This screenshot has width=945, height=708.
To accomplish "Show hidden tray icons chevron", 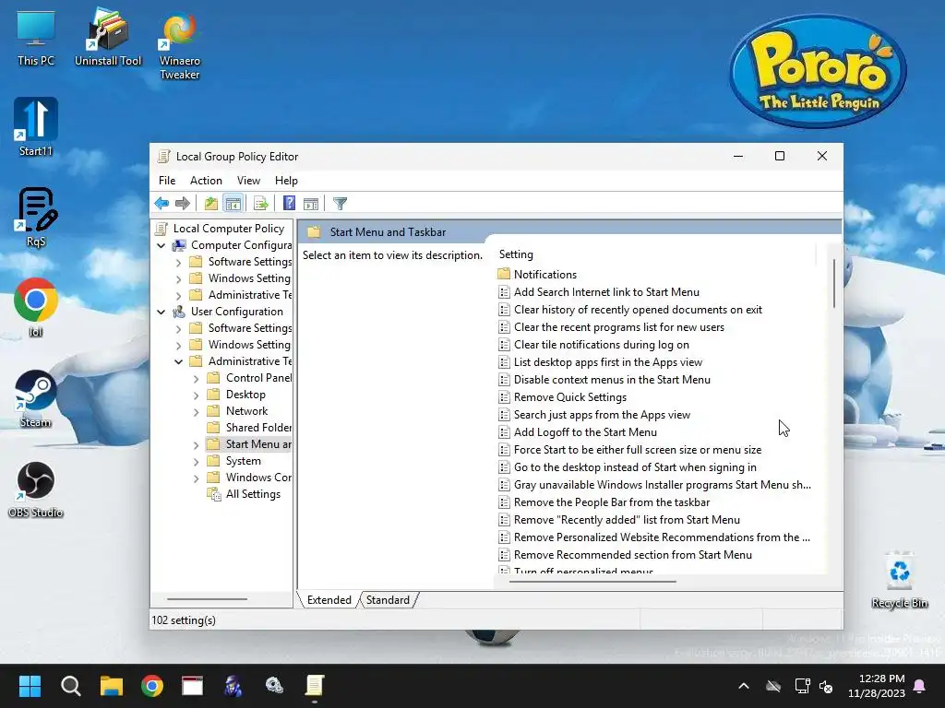I will pyautogui.click(x=744, y=686).
